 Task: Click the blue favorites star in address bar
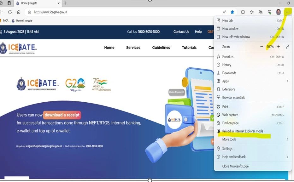[x=232, y=12]
